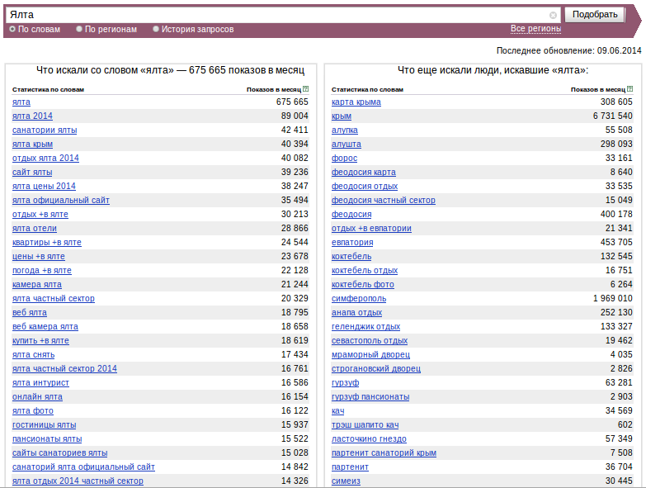Open the ялта официальный сайт link
The height and width of the screenshot is (488, 646).
(x=61, y=200)
